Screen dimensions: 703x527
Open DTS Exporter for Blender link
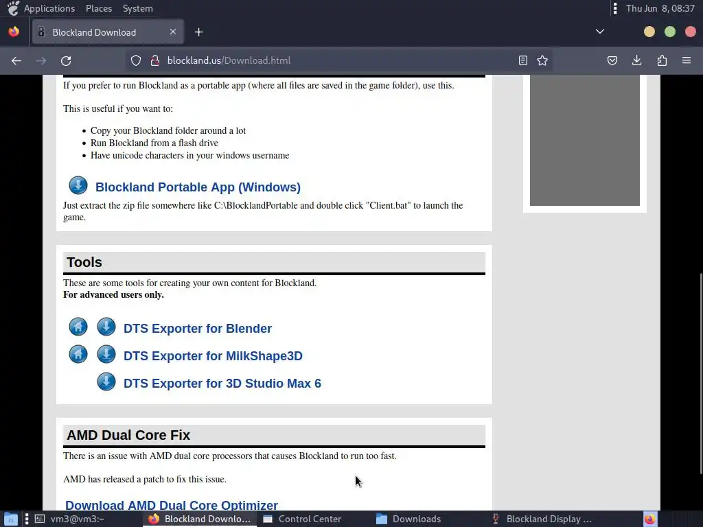point(198,329)
